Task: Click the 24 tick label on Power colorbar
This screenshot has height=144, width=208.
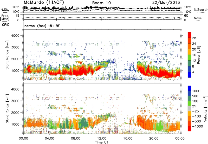Action: coord(194,44)
